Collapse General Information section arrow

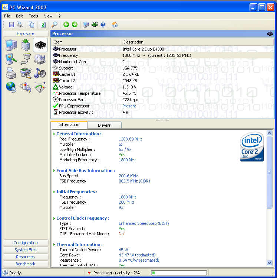pos(54,134)
